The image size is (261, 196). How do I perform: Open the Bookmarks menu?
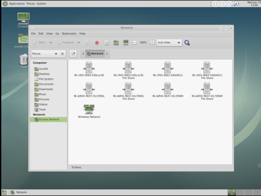(x=69, y=34)
